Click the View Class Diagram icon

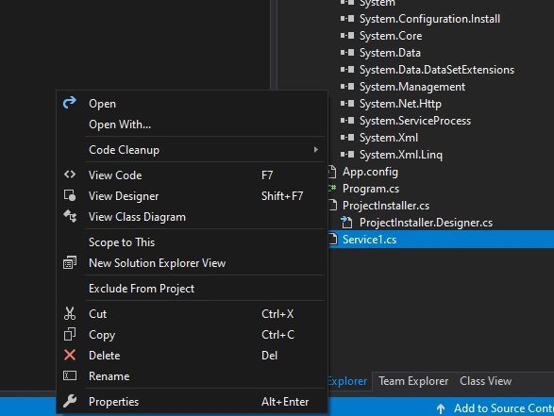pyautogui.click(x=70, y=216)
